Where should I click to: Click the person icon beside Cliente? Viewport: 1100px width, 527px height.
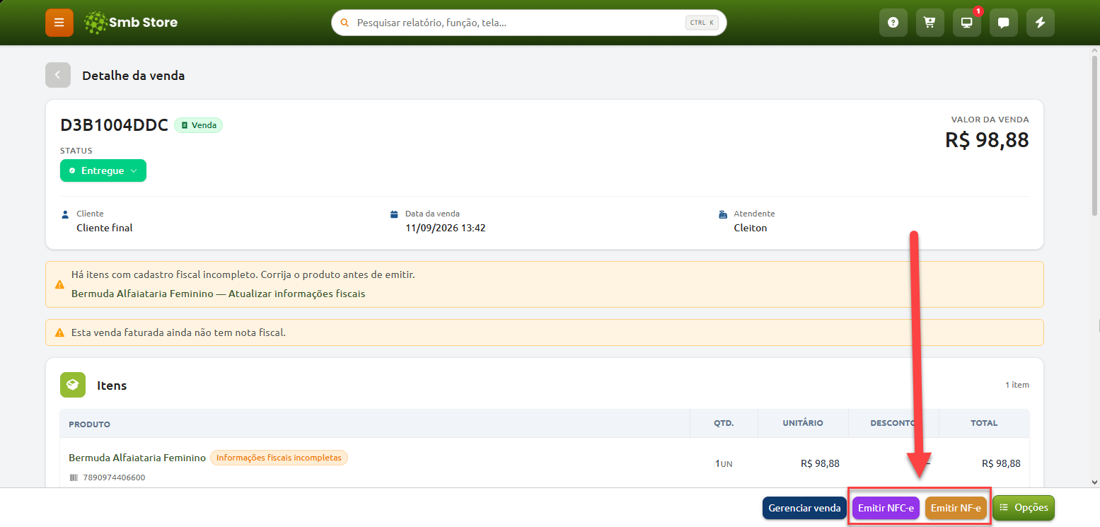[66, 214]
